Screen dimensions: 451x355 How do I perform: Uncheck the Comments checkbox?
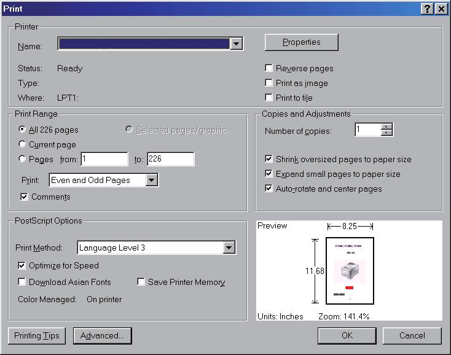24,197
